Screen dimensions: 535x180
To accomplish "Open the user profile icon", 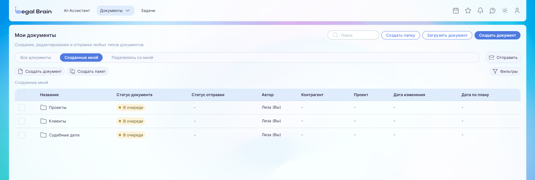I will point(517,11).
